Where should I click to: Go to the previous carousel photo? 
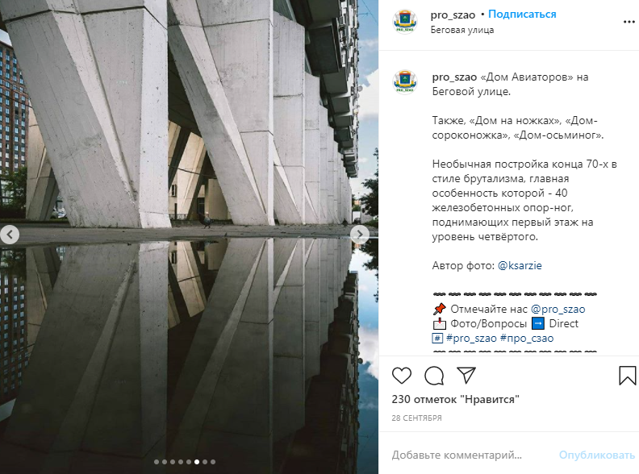click(10, 235)
